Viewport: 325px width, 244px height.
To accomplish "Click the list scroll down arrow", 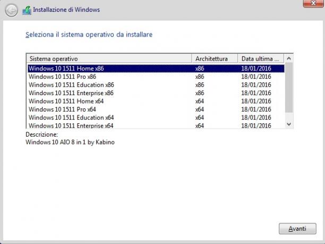I will [289, 124].
